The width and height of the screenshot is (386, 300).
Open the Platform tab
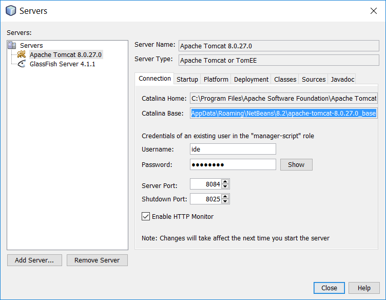216,79
